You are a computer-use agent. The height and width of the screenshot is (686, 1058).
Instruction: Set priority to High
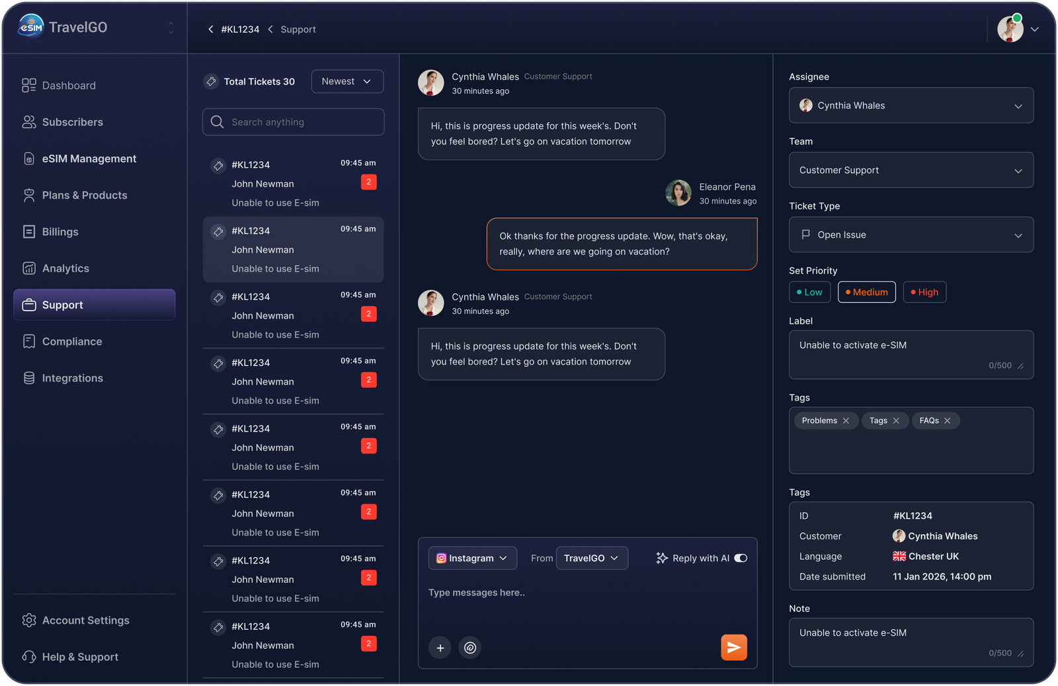(x=924, y=292)
